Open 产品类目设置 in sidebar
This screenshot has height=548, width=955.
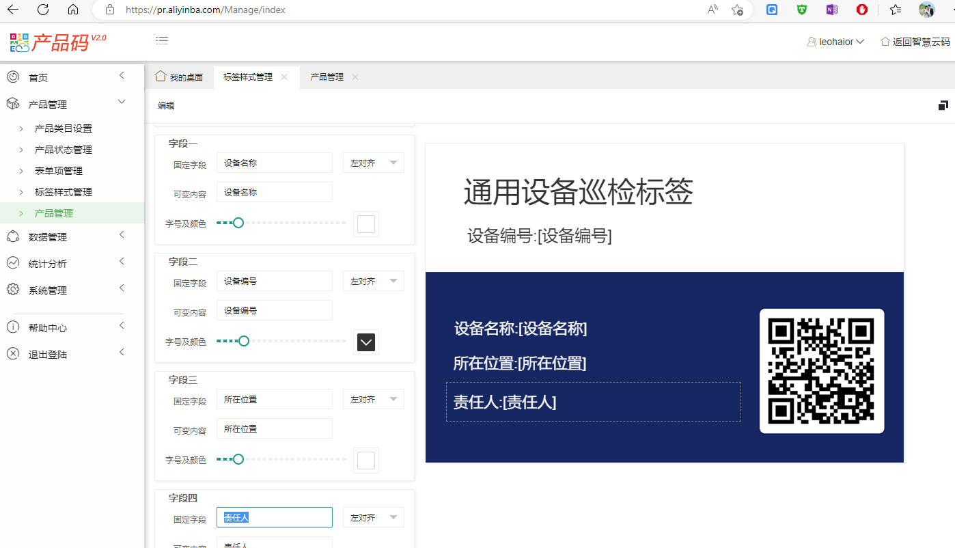tap(63, 128)
